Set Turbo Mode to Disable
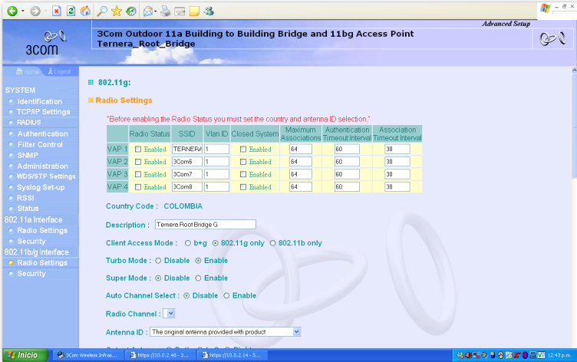577x362 pixels. (x=158, y=261)
